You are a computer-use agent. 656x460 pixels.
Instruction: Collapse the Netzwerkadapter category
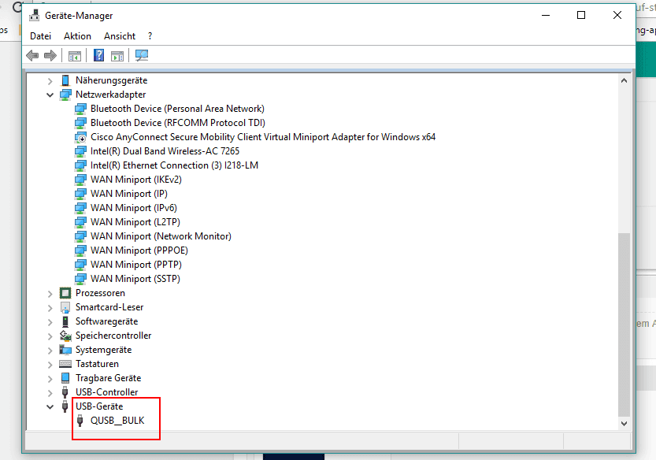[50, 95]
